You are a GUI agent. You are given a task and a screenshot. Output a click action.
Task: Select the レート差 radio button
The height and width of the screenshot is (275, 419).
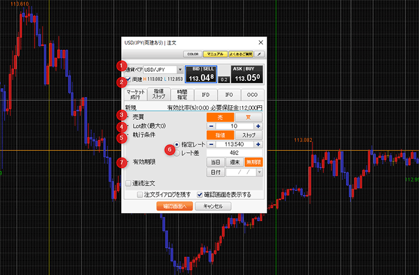177,152
